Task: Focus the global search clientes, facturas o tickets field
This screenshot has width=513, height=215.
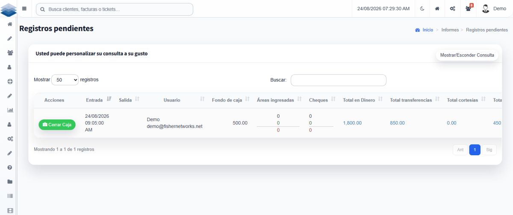Action: (x=115, y=9)
